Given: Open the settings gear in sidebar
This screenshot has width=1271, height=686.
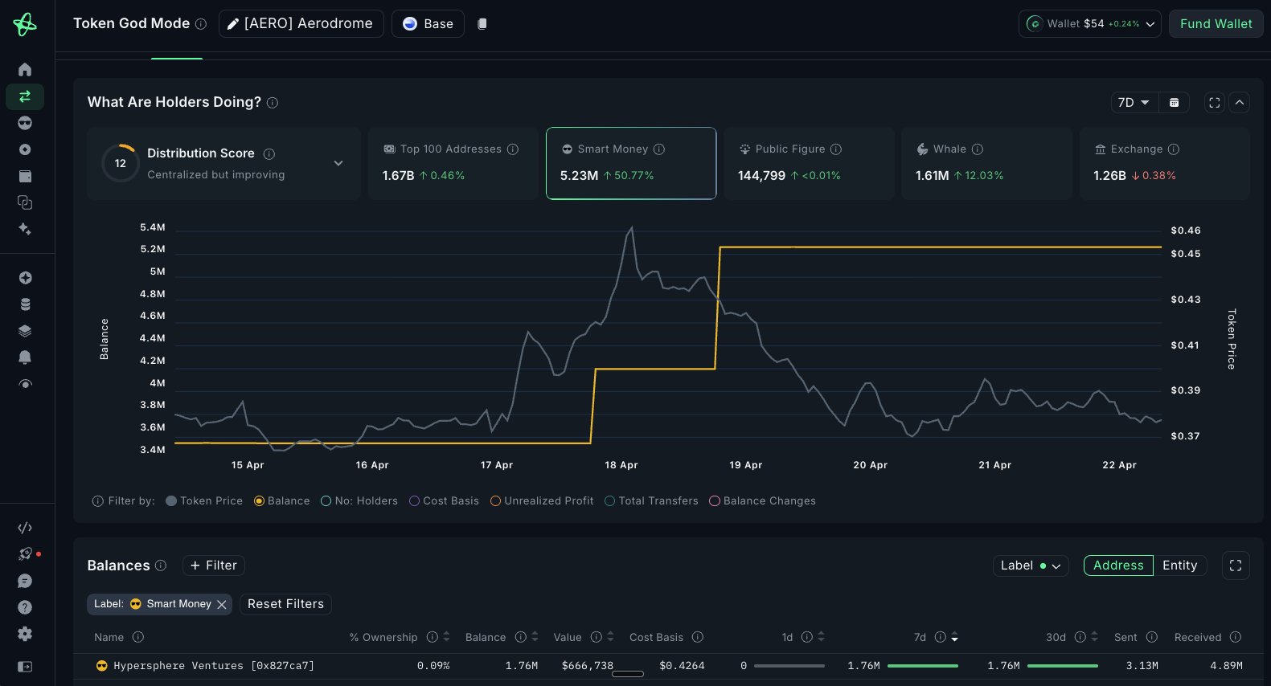Looking at the screenshot, I should point(25,634).
